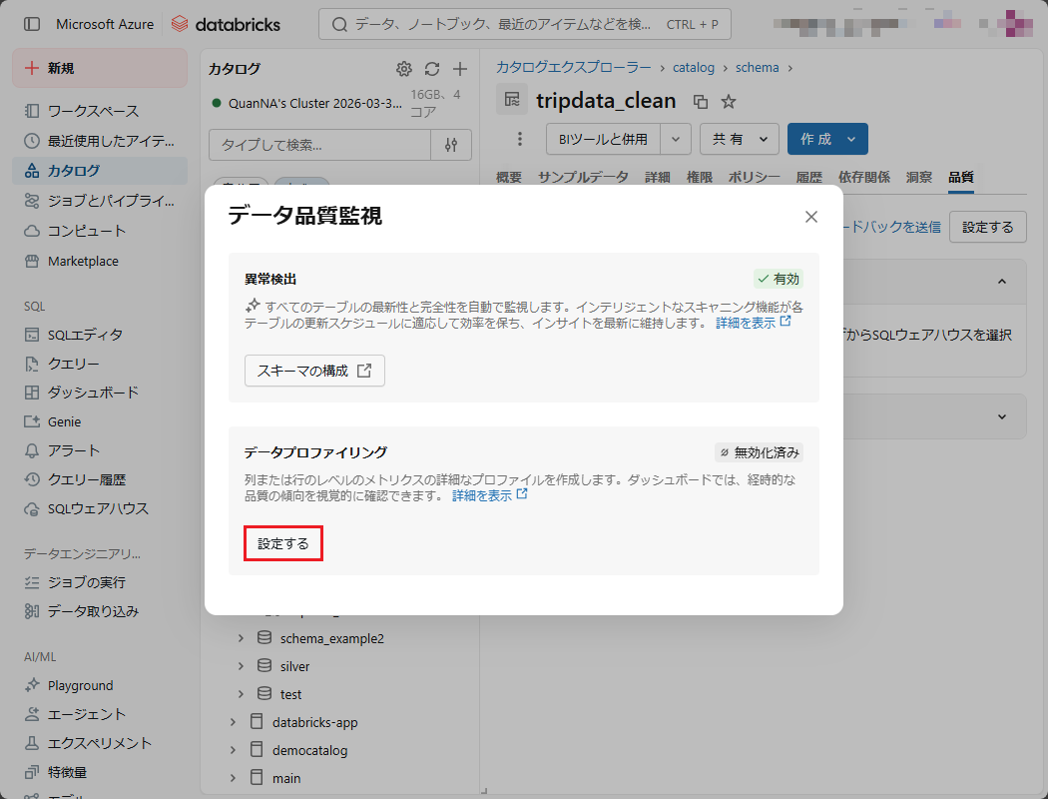
Task: Expand the schema_example2 tree node
Action: [241, 638]
